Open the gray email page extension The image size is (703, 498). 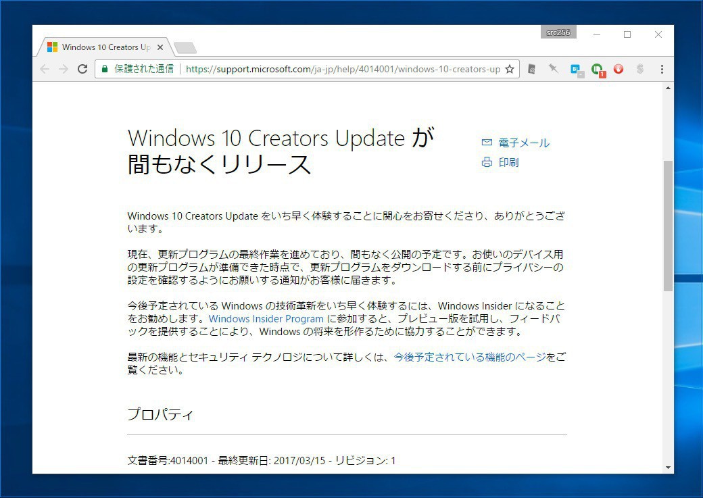532,69
